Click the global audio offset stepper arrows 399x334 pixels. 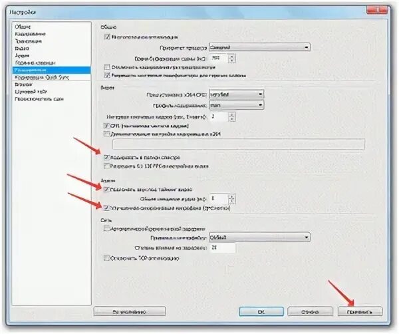(x=231, y=199)
